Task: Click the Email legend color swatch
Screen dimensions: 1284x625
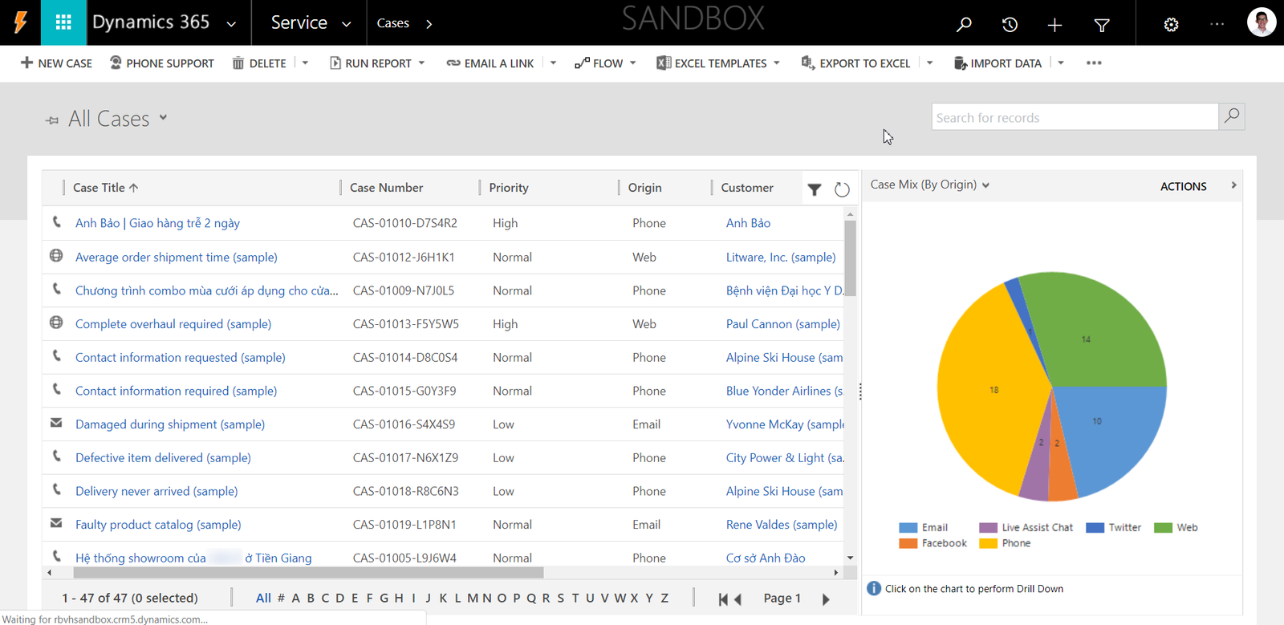Action: (x=908, y=528)
